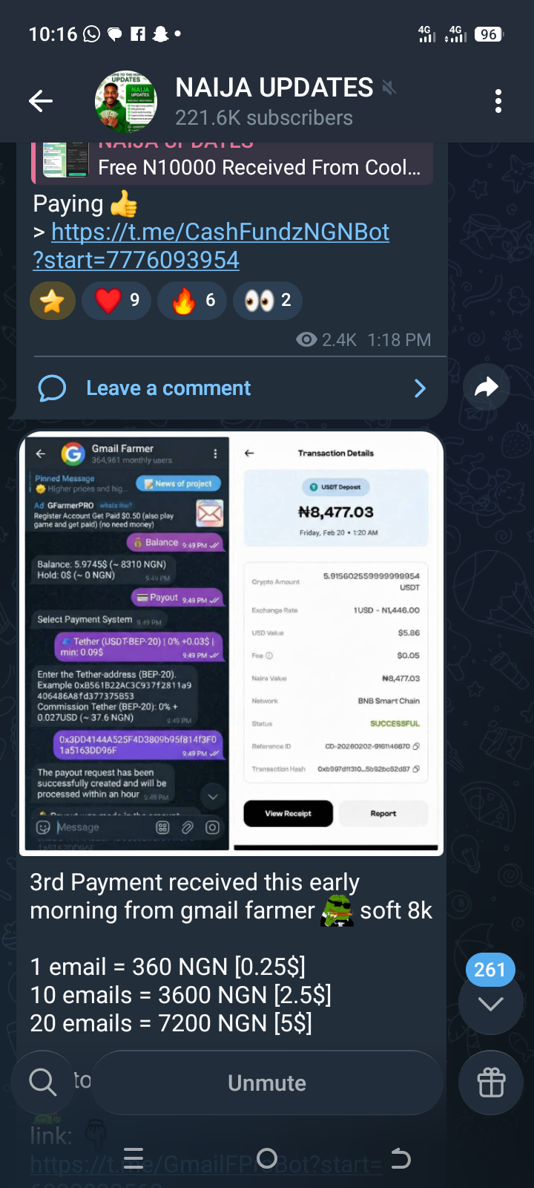Viewport: 534px width, 1188px height.
Task: Toggle the eyes reaction with 2 count
Action: [x=268, y=301]
